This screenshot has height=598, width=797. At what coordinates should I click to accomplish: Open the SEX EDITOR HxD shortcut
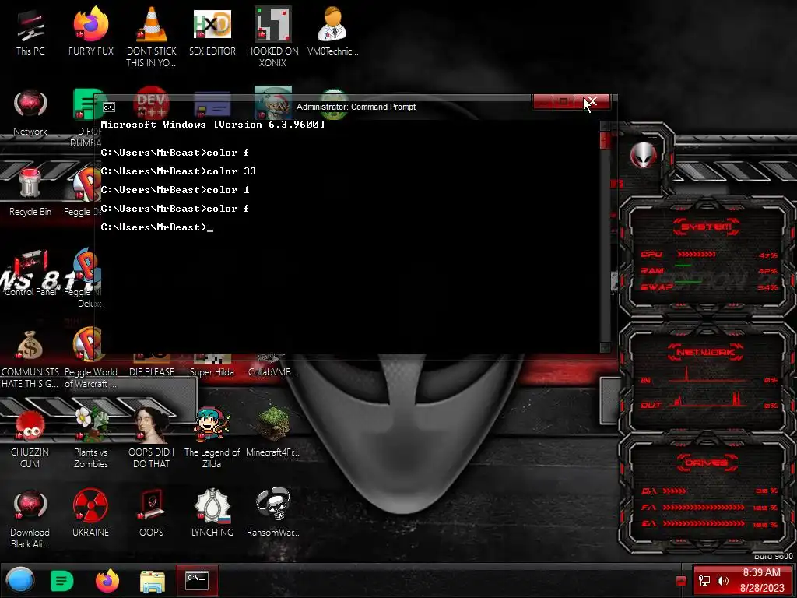(x=212, y=33)
